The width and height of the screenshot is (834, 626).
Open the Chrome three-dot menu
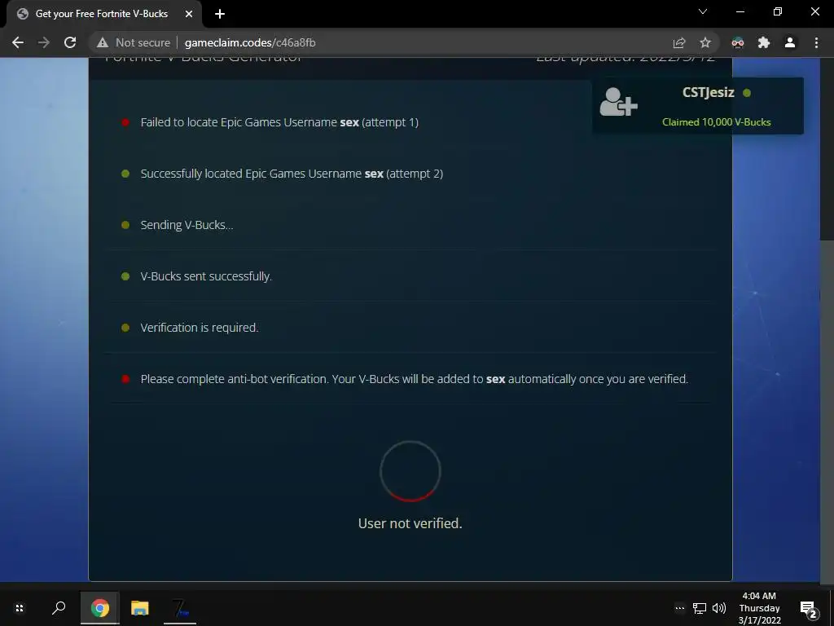(x=816, y=42)
